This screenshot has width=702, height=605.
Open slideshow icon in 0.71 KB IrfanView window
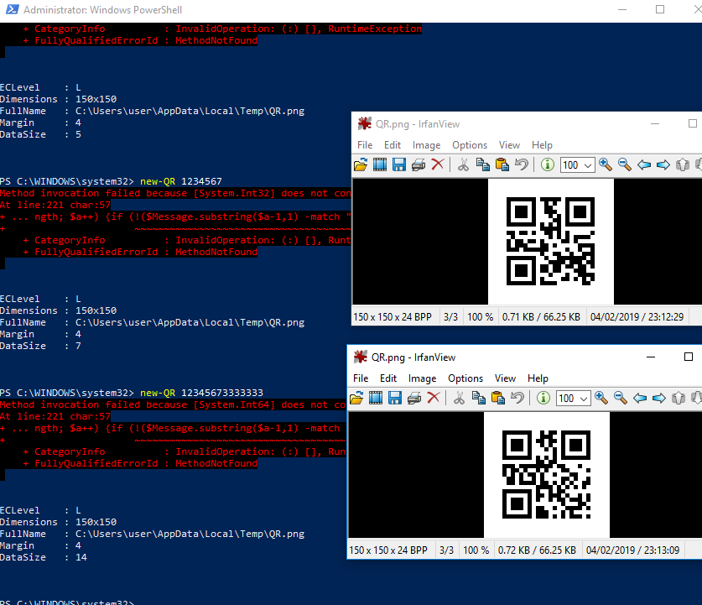tap(380, 164)
